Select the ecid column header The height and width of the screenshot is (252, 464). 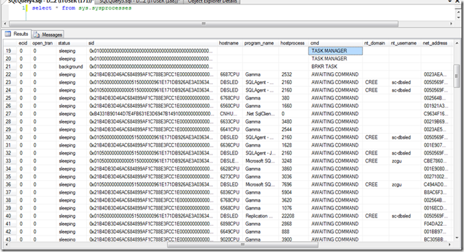tap(23, 43)
